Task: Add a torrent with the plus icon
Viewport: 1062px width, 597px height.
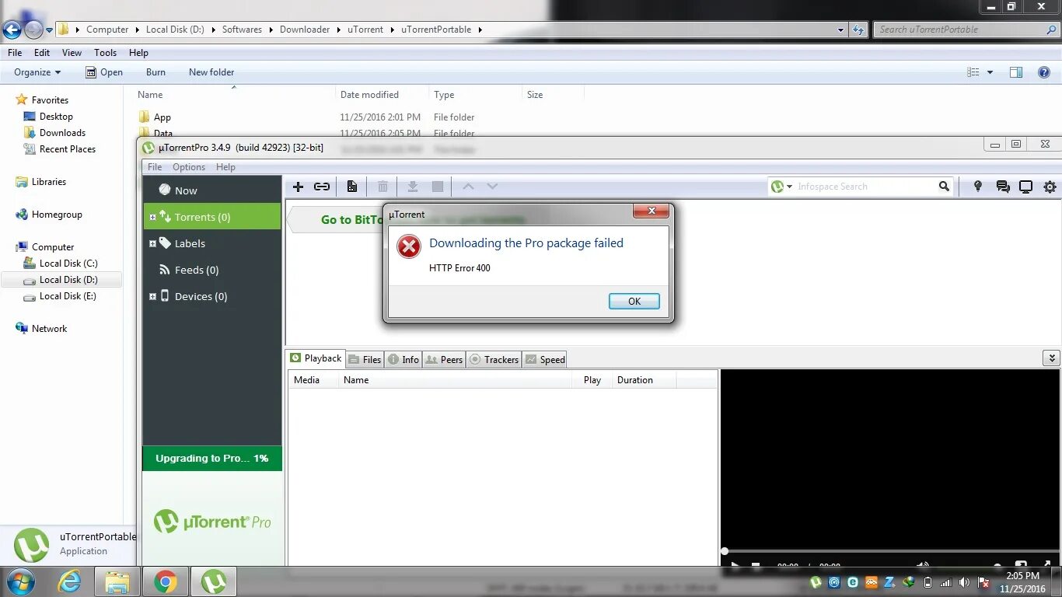Action: [x=298, y=187]
